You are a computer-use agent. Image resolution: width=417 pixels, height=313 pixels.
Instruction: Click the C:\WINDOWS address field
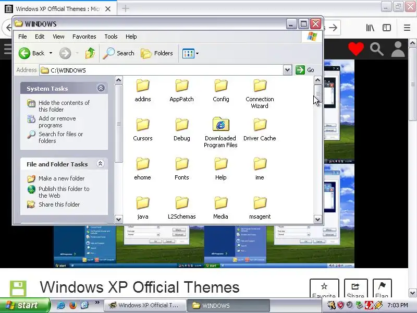(162, 70)
